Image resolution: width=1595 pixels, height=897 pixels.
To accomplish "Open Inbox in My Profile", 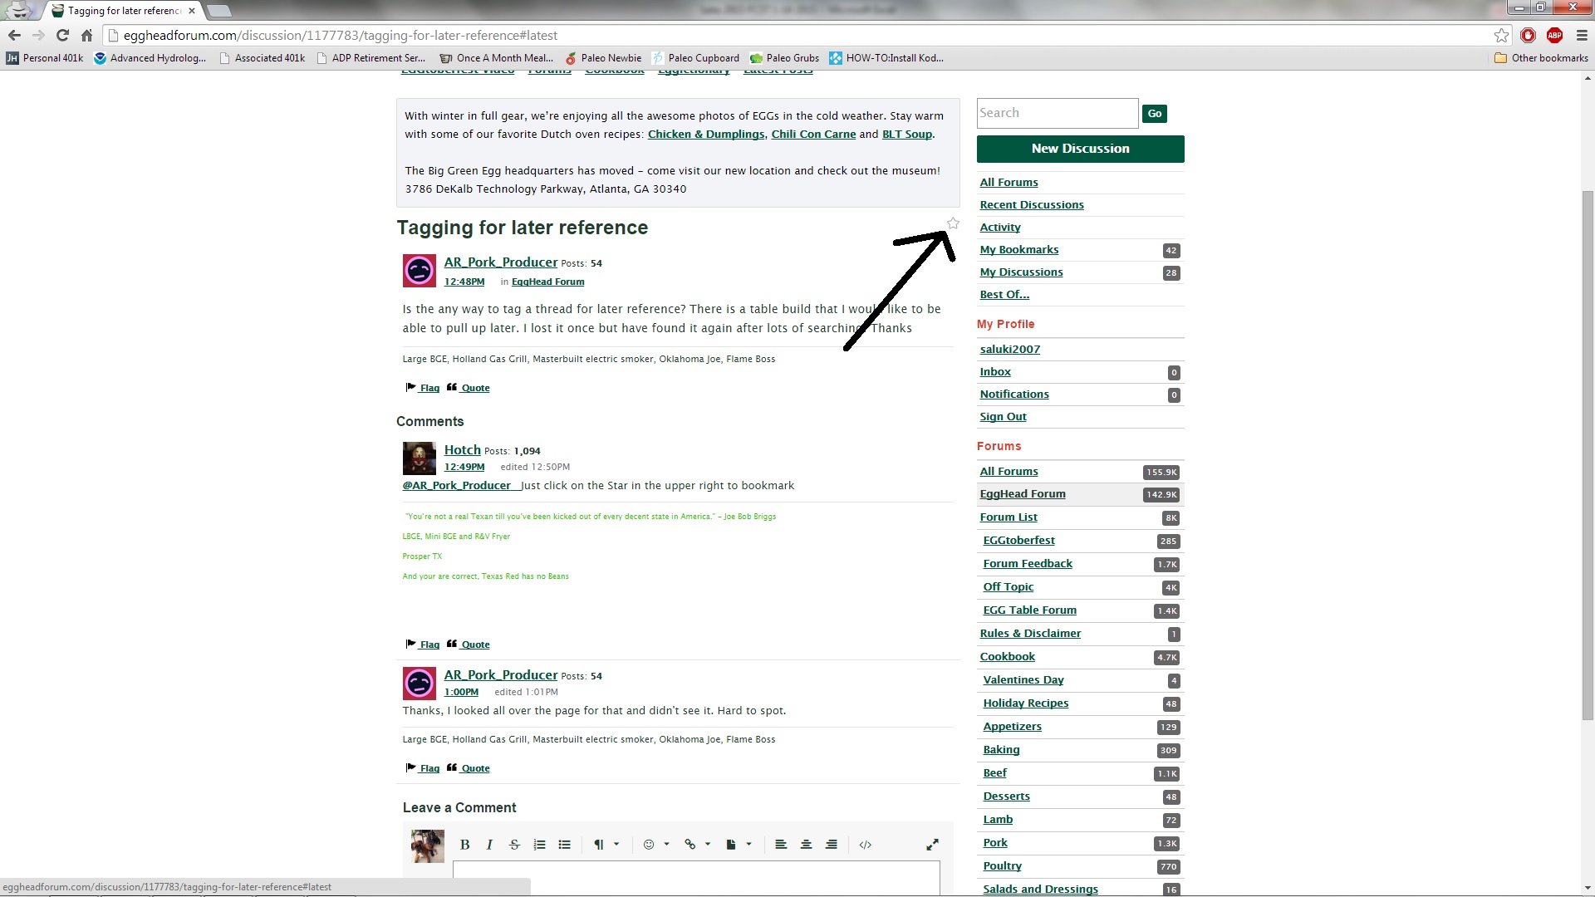I will click(994, 371).
